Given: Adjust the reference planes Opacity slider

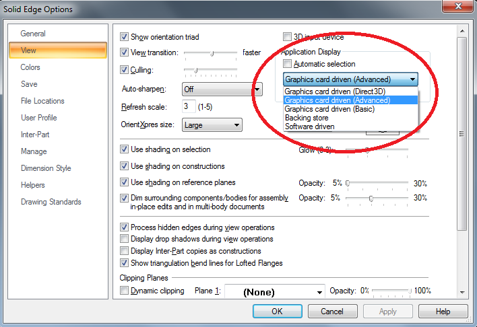Looking at the screenshot, I should point(348,183).
